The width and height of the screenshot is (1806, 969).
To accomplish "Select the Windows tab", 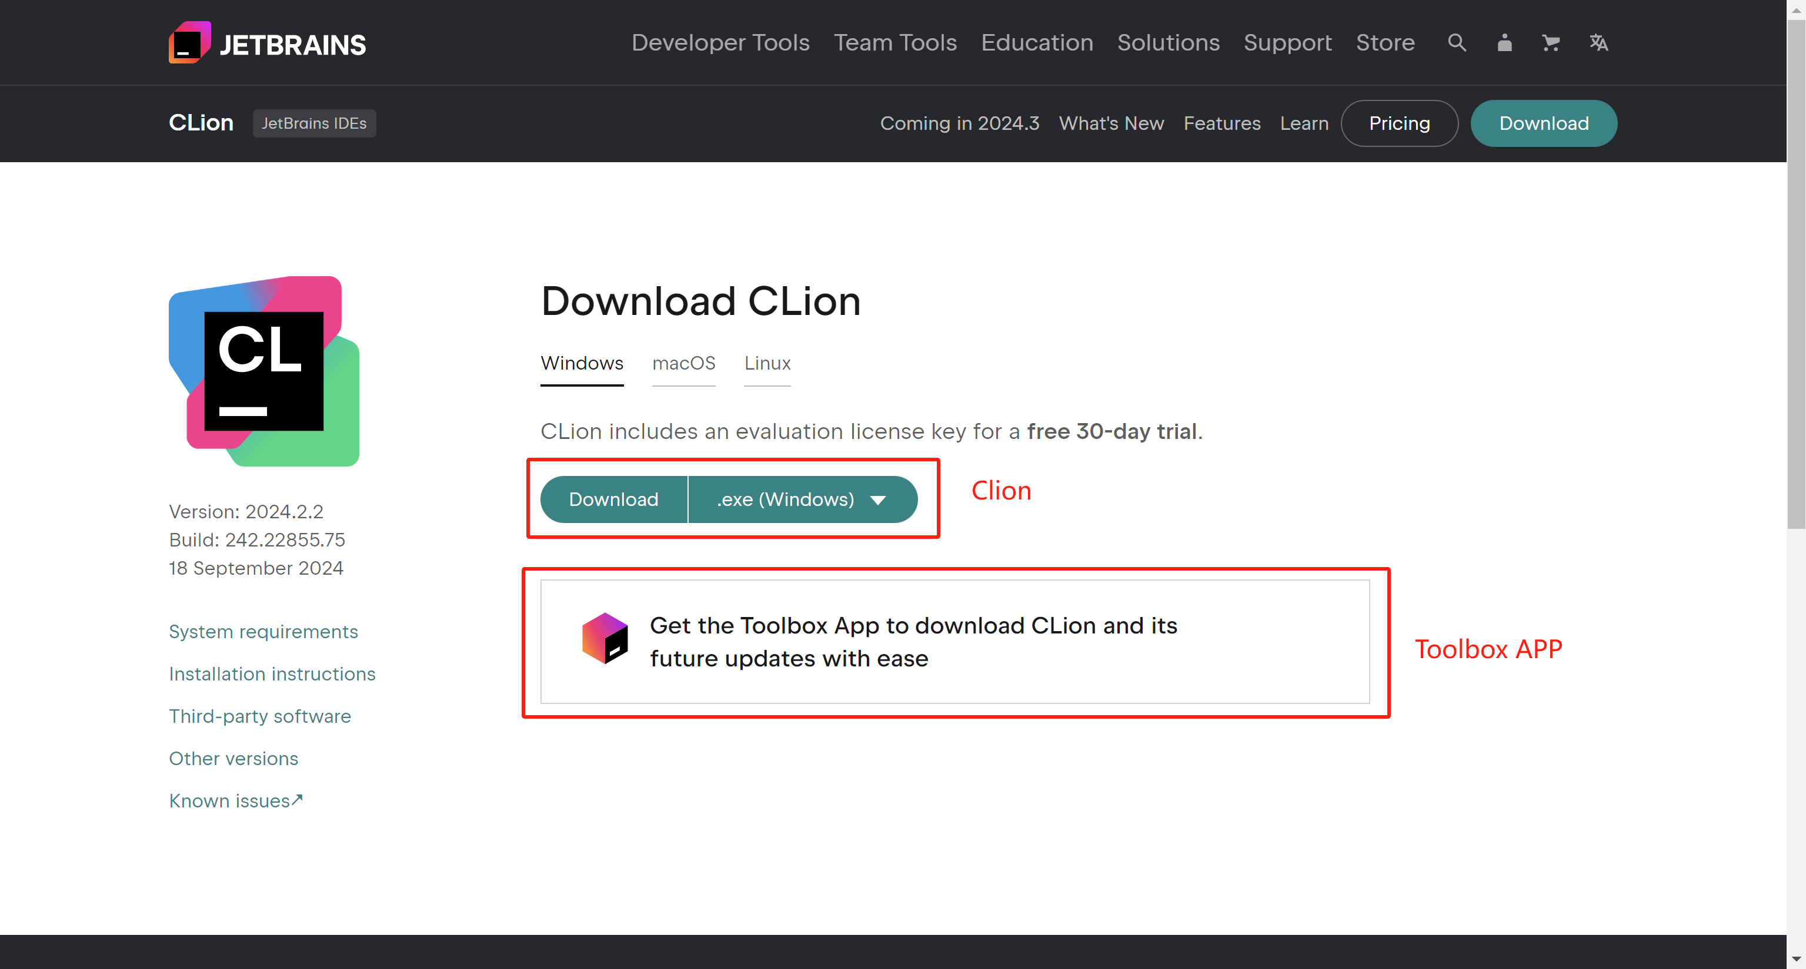I will (x=581, y=363).
